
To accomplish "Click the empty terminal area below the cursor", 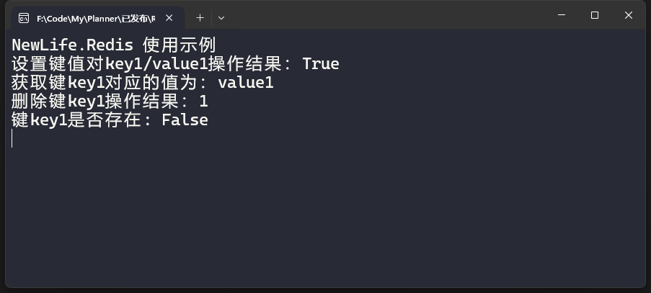I will 324,216.
